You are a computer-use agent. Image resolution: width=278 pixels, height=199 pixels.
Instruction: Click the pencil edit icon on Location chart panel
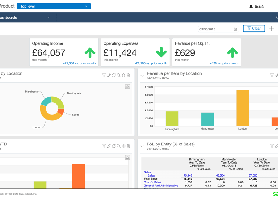[109, 75]
